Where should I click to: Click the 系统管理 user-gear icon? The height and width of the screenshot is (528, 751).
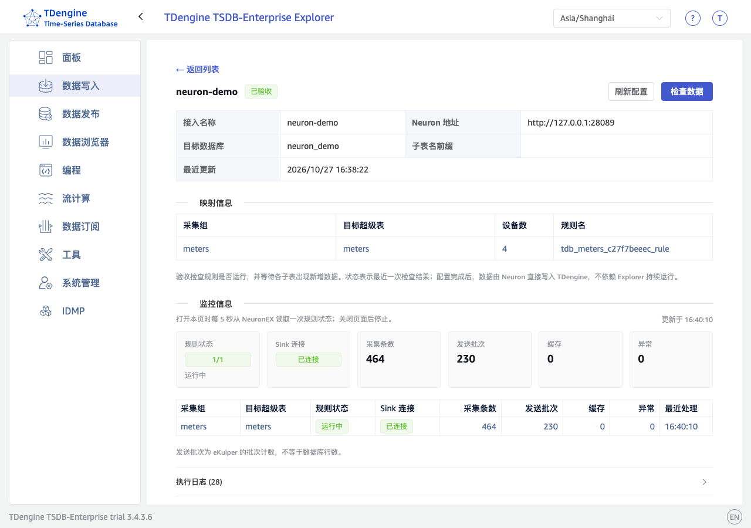tap(46, 283)
